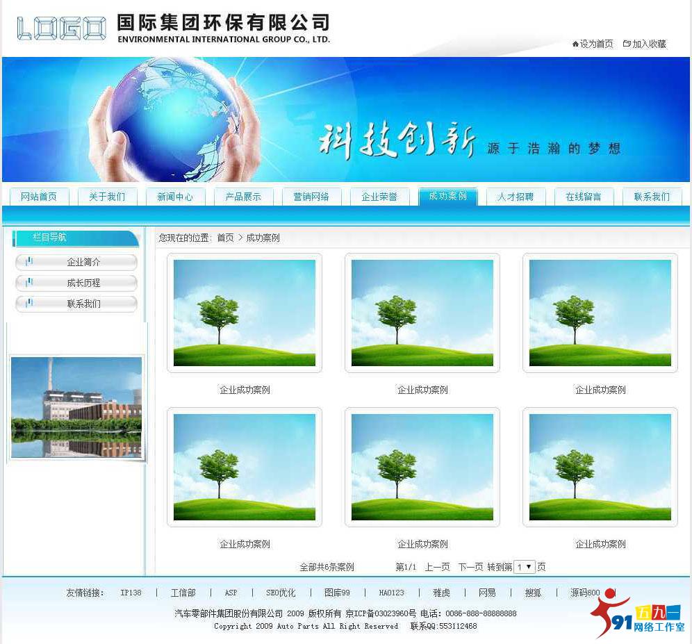
Task: Switch to the 企业荣誉 navigation tab
Action: (x=379, y=197)
